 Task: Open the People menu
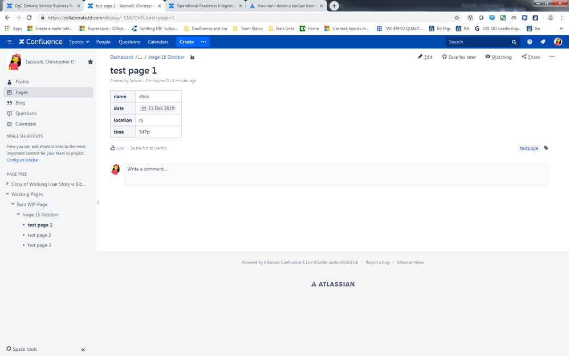point(103,42)
